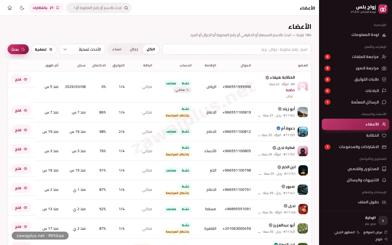The image size is (392, 245).
Task: Click the user-check icon beside مراجعة الملفات
Action: click(384, 57)
